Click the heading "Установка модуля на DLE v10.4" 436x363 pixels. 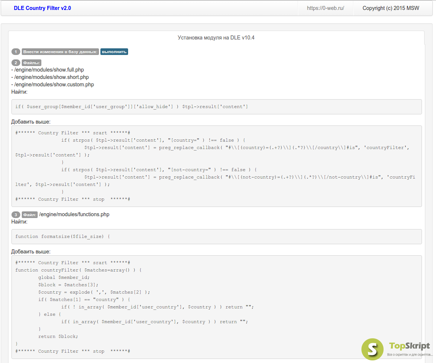[x=216, y=38]
